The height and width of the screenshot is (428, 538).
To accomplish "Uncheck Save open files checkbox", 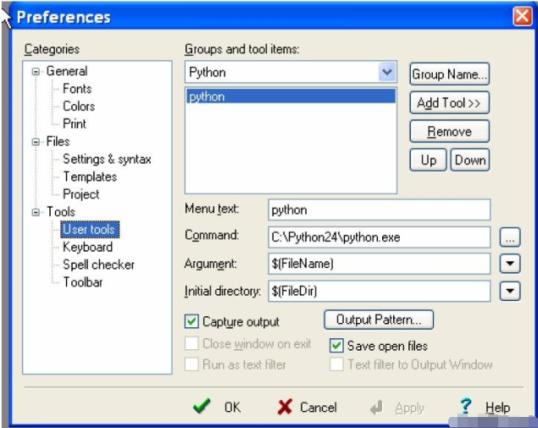I will 336,346.
